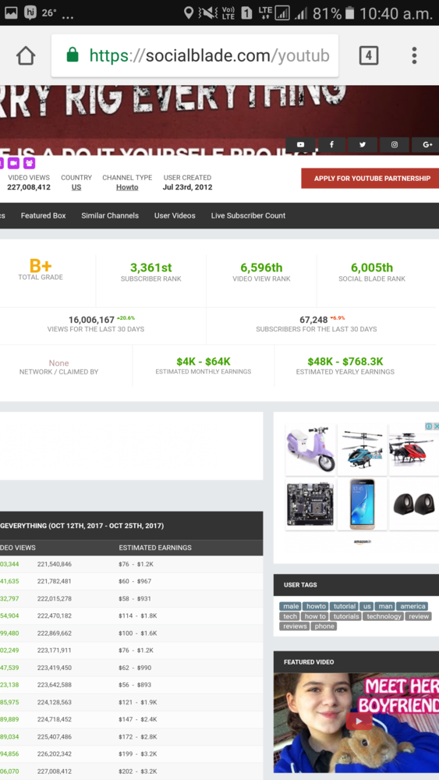
Task: Open the Live Subscriber Count tab
Action: pyautogui.click(x=248, y=215)
